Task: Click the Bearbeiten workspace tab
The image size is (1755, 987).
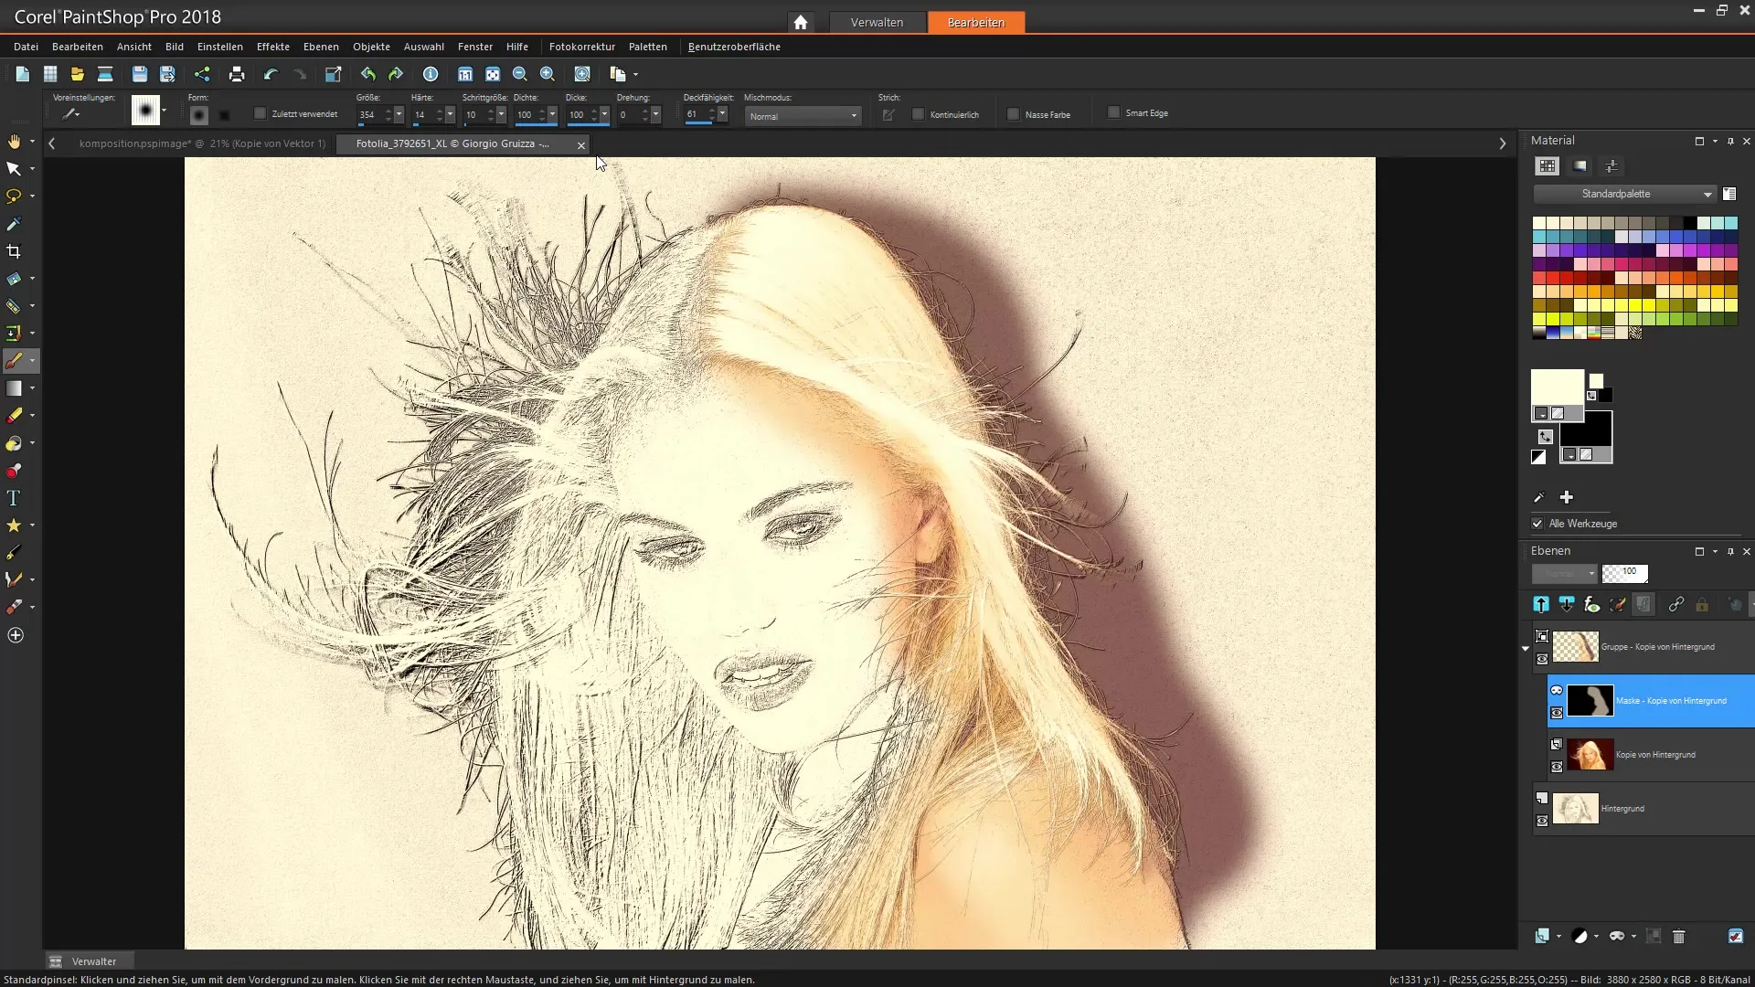Action: point(975,22)
